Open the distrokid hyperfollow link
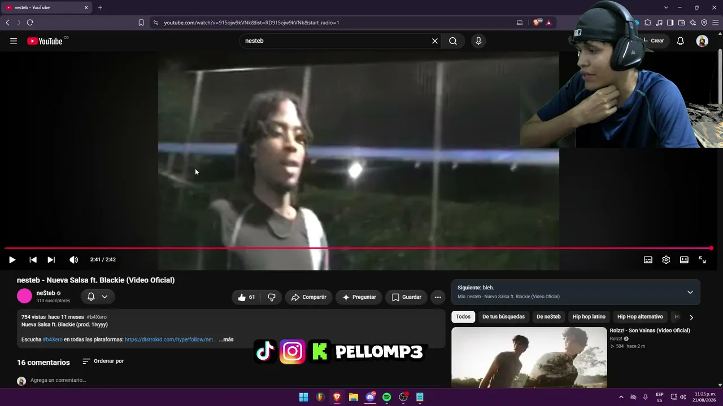 click(169, 339)
